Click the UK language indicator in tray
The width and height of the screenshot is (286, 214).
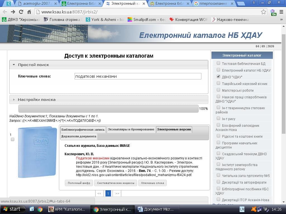click(242, 209)
